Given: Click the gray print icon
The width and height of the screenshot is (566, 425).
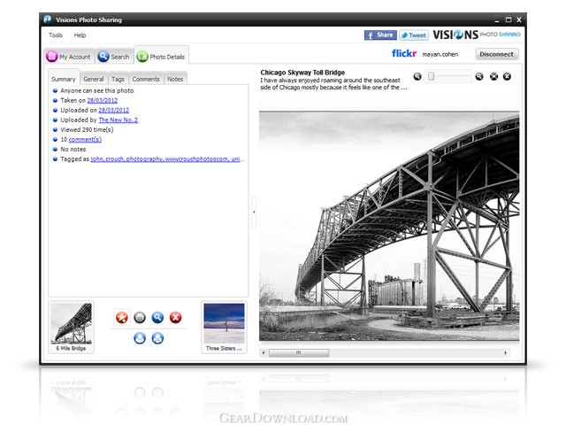Looking at the screenshot, I should pos(140,317).
